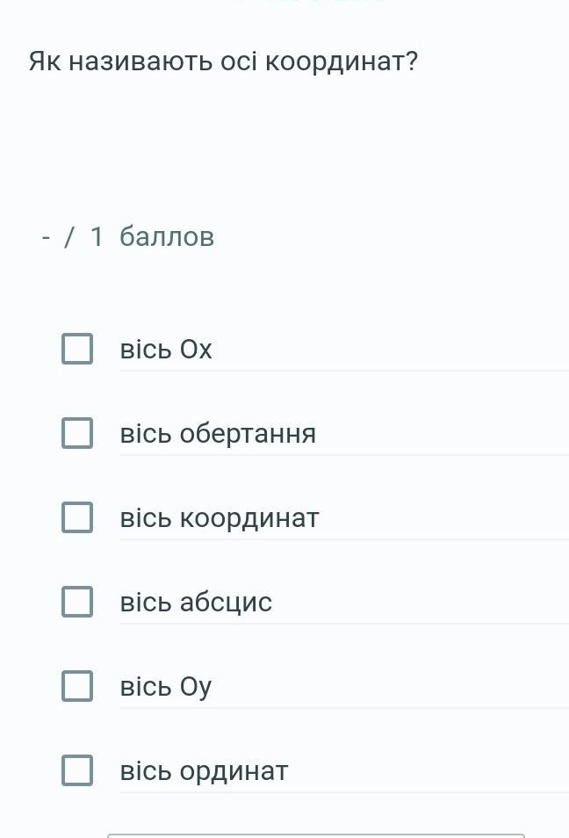Focus the bordered box below the answers
This screenshot has width=569, height=838.
(x=316, y=834)
